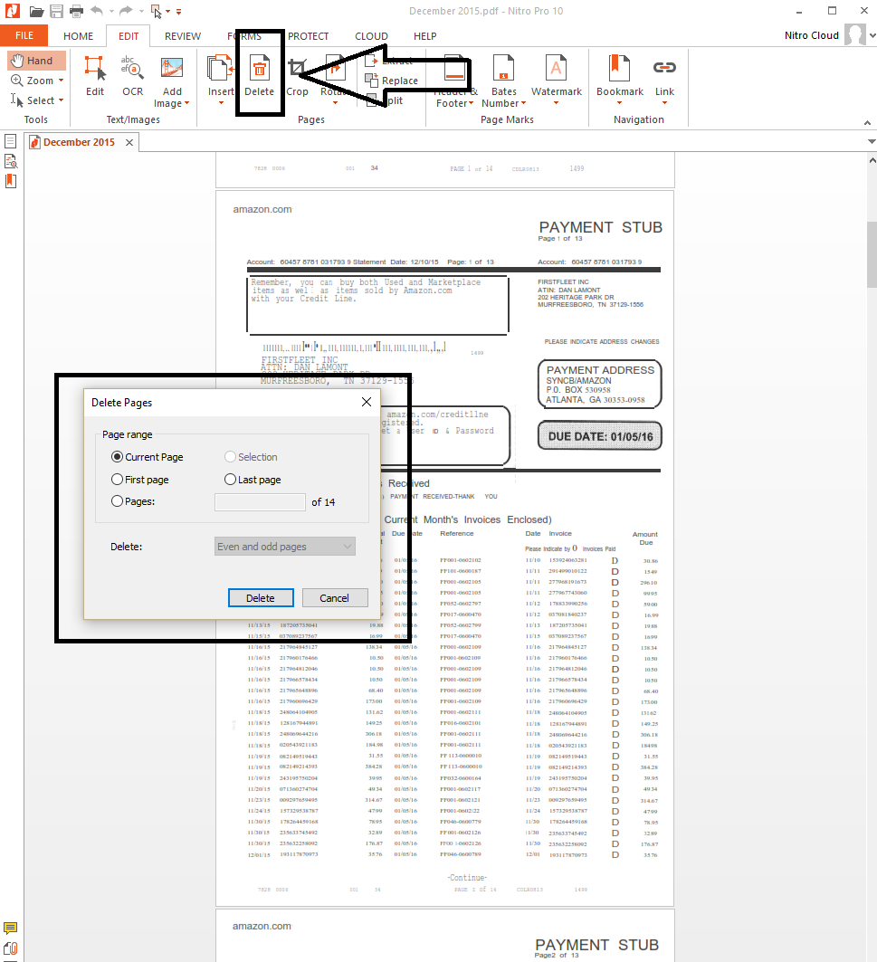Viewport: 877px width, 962px height.
Task: Click the Edit text/images tool
Action: pyautogui.click(x=95, y=75)
